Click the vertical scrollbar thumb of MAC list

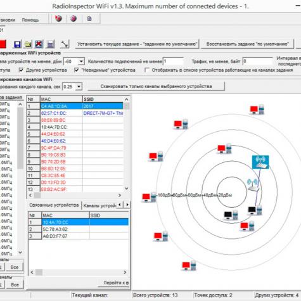tap(126, 106)
